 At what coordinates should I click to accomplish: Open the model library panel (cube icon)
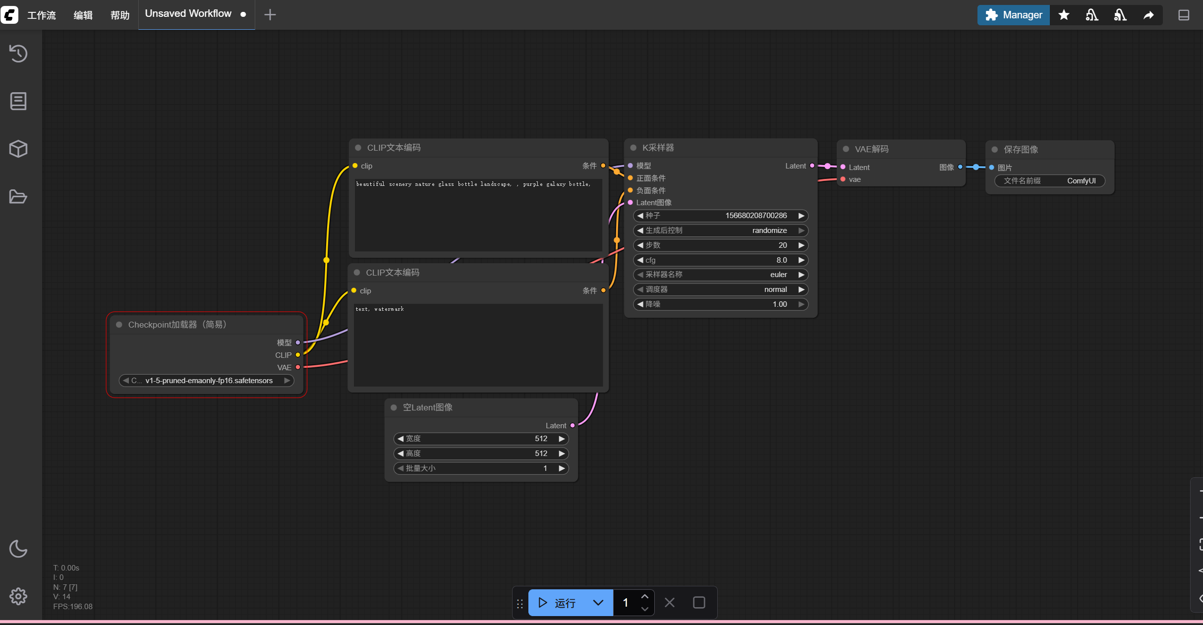pos(18,149)
